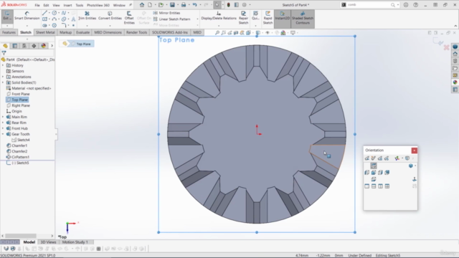
Task: Open the Evaluate tab
Action: 83,32
